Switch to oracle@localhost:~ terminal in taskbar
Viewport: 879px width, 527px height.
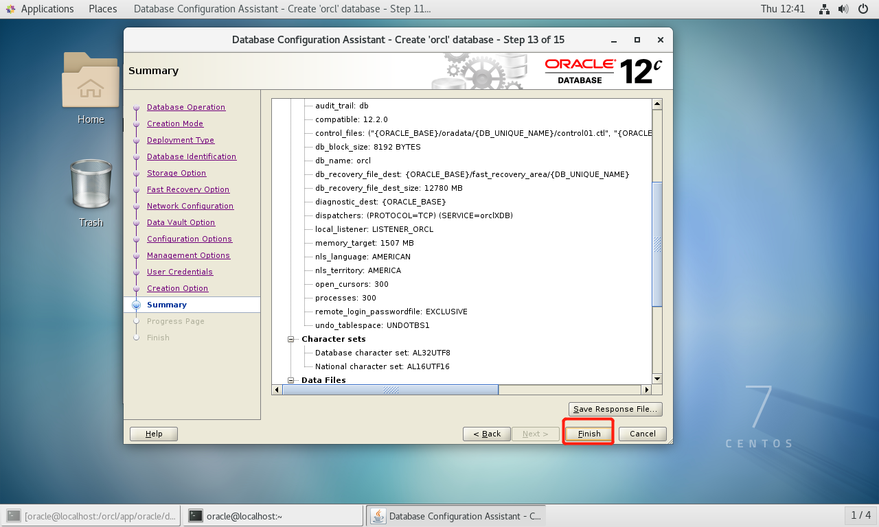(273, 516)
